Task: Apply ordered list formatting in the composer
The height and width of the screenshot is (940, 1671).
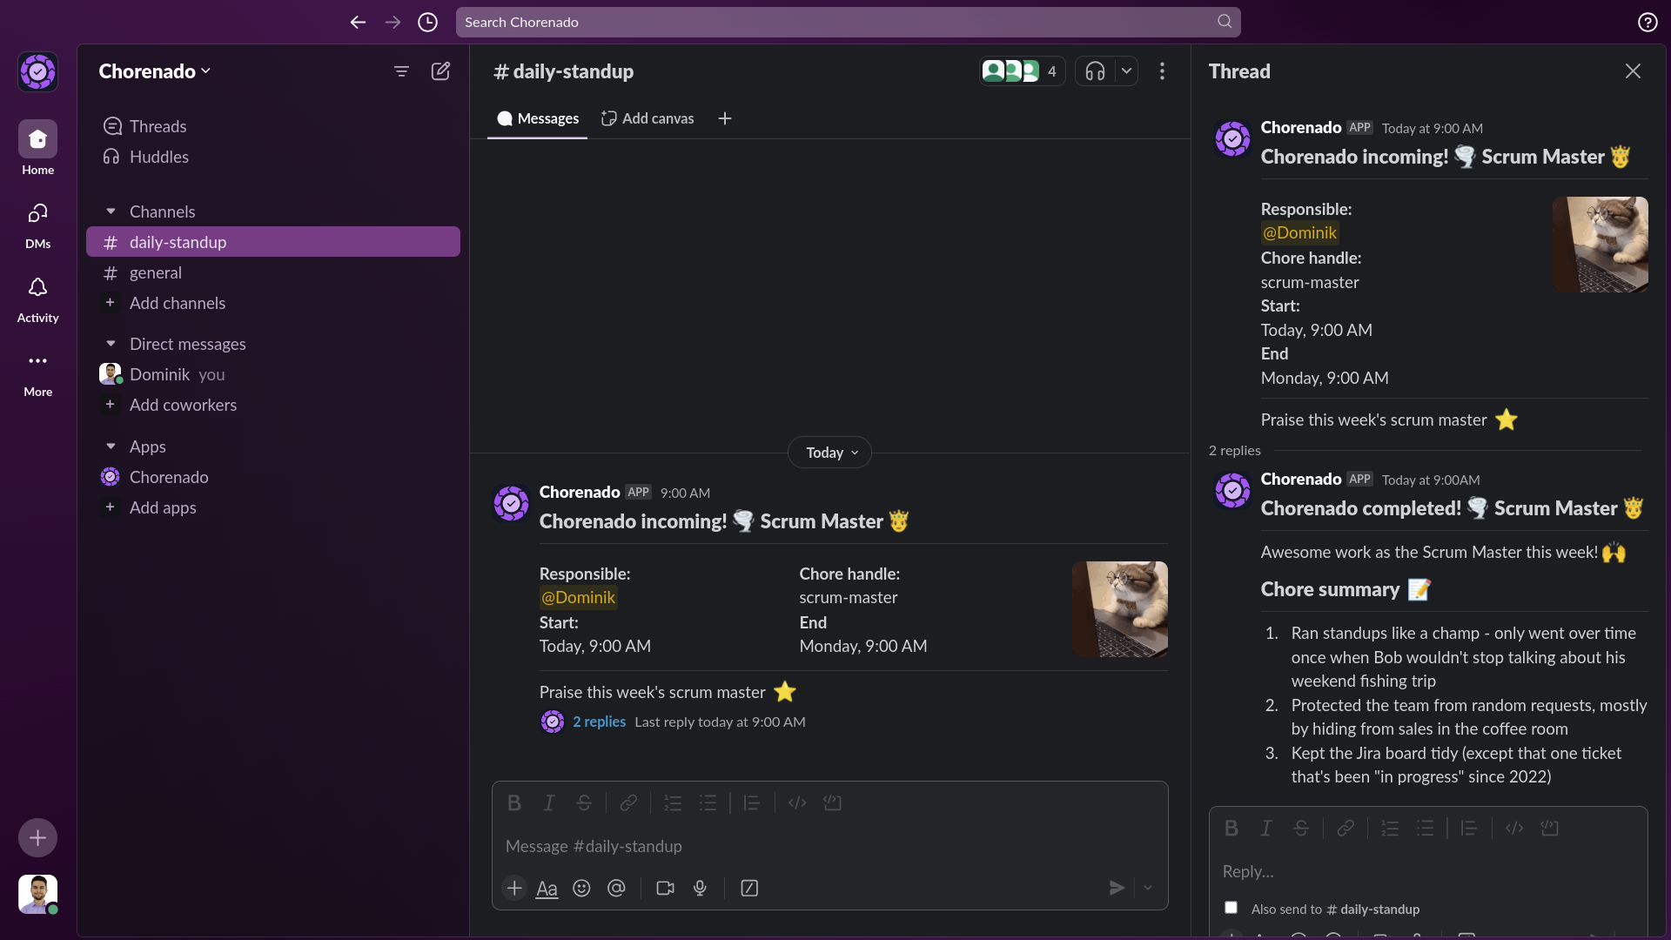Action: 673,802
